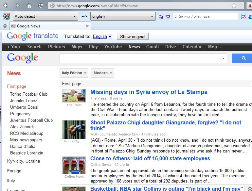
Task: Open the English target language dropdown
Action: (x=123, y=16)
